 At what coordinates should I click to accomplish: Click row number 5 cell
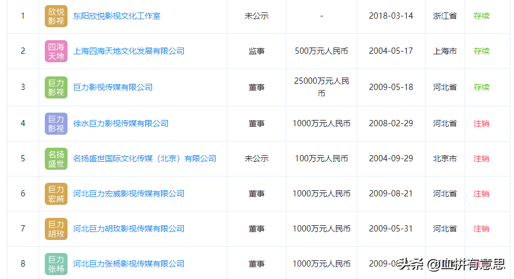click(23, 158)
